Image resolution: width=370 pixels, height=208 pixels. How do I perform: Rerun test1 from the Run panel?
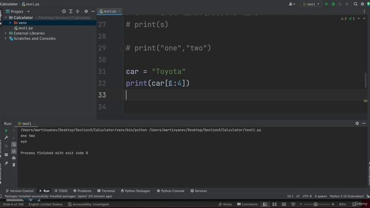(6, 131)
